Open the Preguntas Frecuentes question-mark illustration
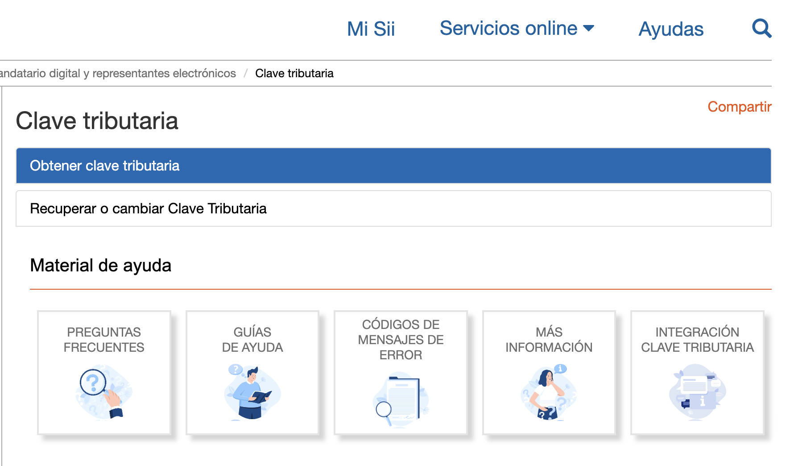 coord(104,392)
